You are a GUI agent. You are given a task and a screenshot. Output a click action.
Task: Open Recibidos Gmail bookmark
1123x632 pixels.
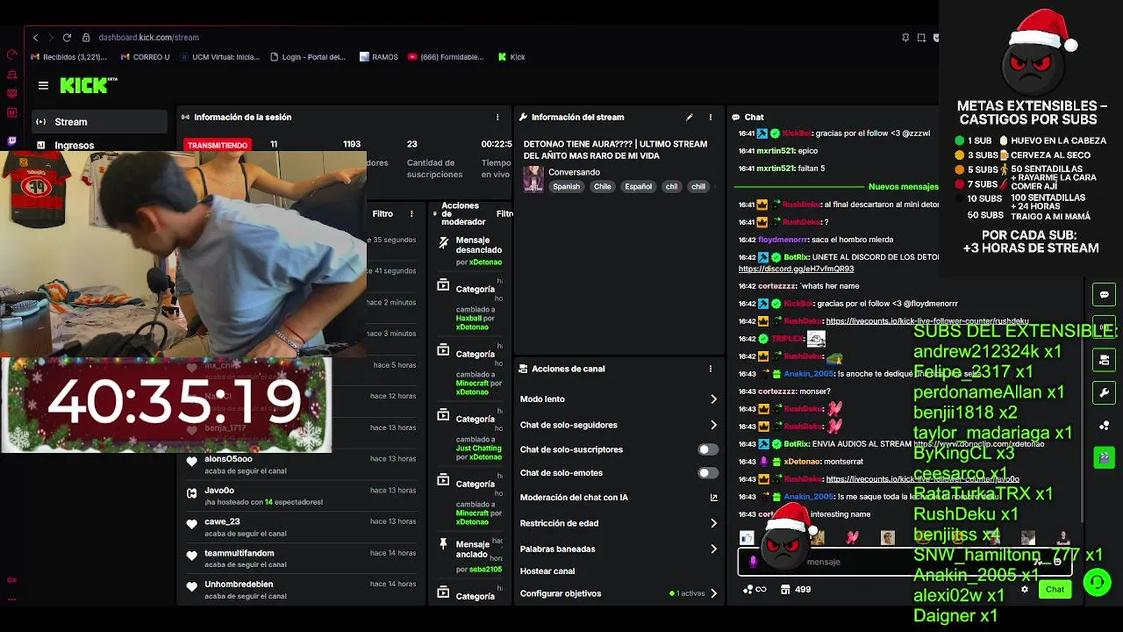68,57
